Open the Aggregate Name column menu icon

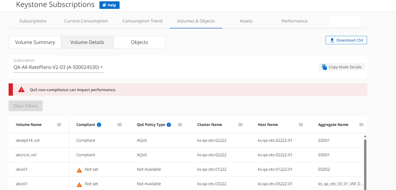coord(361,125)
